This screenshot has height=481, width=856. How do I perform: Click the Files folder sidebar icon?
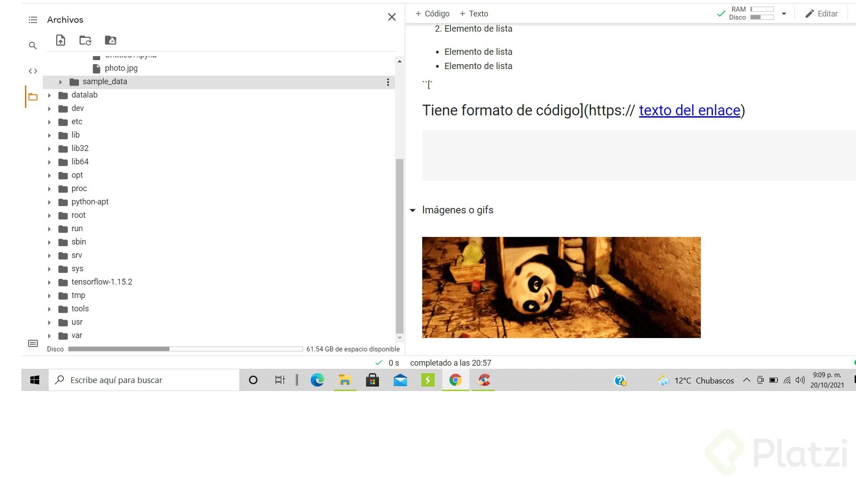pyautogui.click(x=33, y=97)
